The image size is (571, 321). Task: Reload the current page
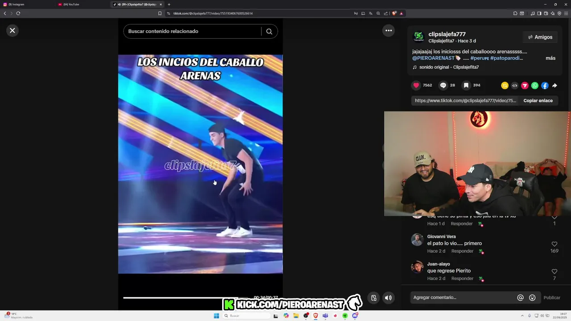18,13
